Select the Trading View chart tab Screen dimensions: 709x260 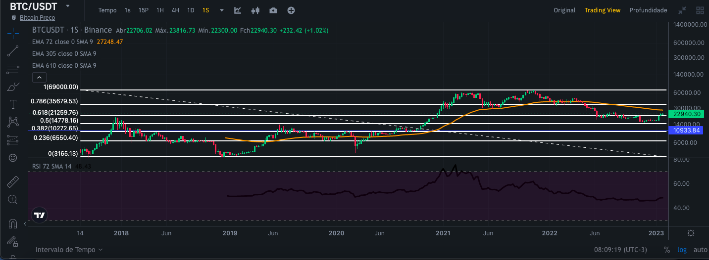pyautogui.click(x=603, y=10)
